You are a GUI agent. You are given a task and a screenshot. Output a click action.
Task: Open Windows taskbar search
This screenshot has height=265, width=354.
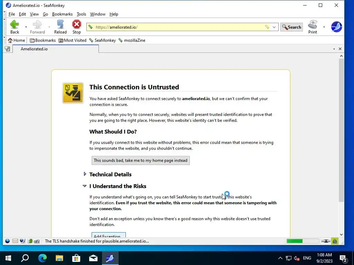pyautogui.click(x=25, y=258)
